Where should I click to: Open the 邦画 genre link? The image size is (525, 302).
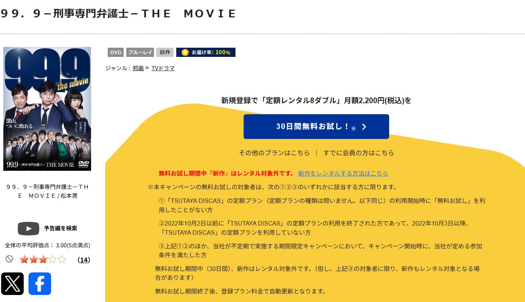(x=138, y=68)
